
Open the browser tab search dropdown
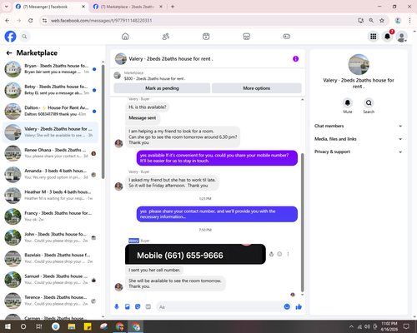point(7,7)
